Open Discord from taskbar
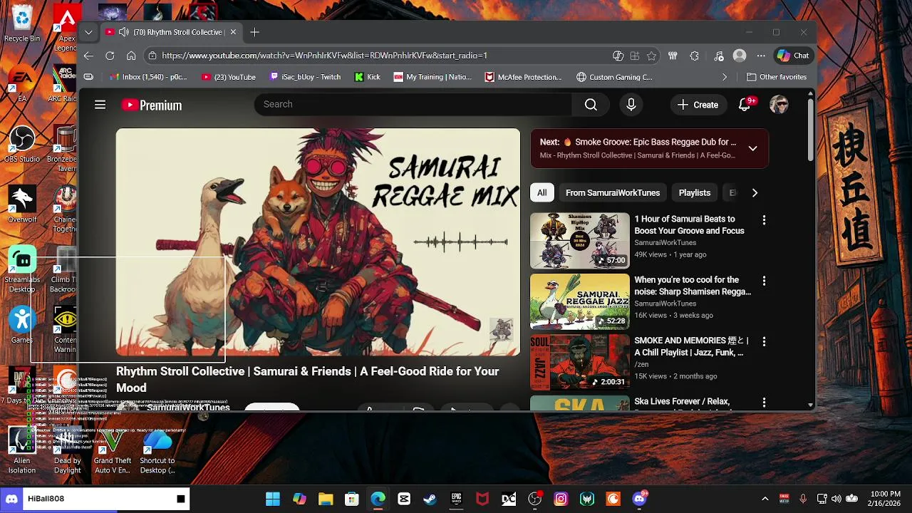The height and width of the screenshot is (513, 912). pyautogui.click(x=640, y=499)
